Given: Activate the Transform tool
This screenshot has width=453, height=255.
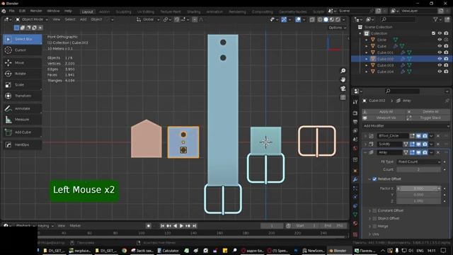Looking at the screenshot, I should tap(22, 96).
